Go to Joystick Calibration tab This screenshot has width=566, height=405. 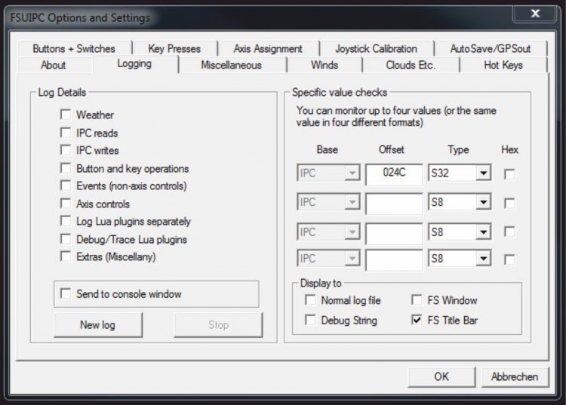376,49
